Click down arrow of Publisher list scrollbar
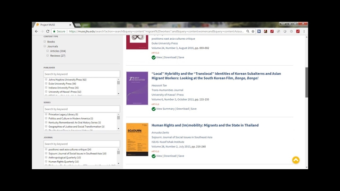The image size is (340, 191). tap(118, 94)
